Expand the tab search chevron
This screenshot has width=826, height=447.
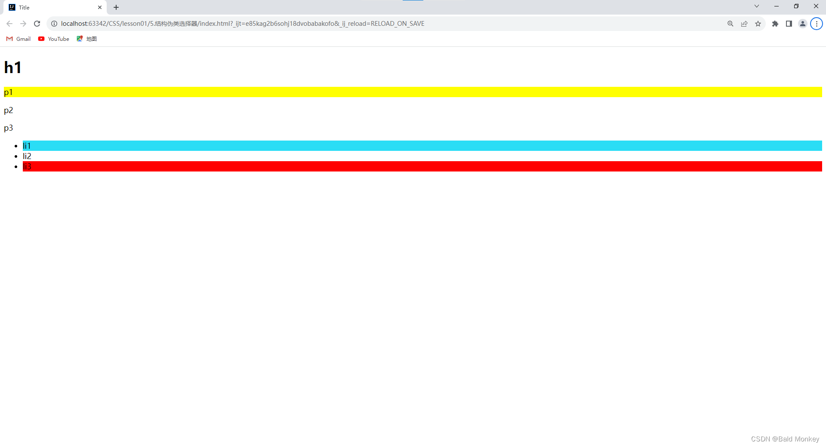(757, 6)
